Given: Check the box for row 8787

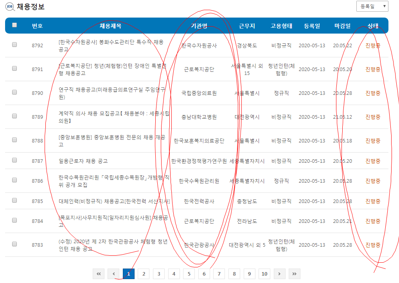Looking at the screenshot, I should [x=14, y=160].
